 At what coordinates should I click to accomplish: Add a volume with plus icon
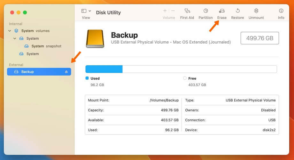click(x=165, y=11)
